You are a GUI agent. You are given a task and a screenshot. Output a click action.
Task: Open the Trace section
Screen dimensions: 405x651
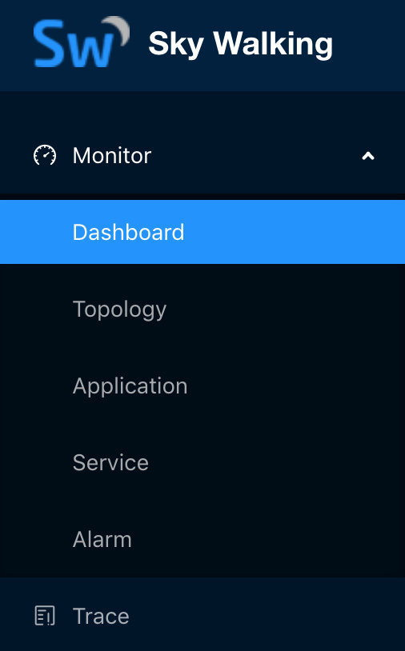(202, 616)
